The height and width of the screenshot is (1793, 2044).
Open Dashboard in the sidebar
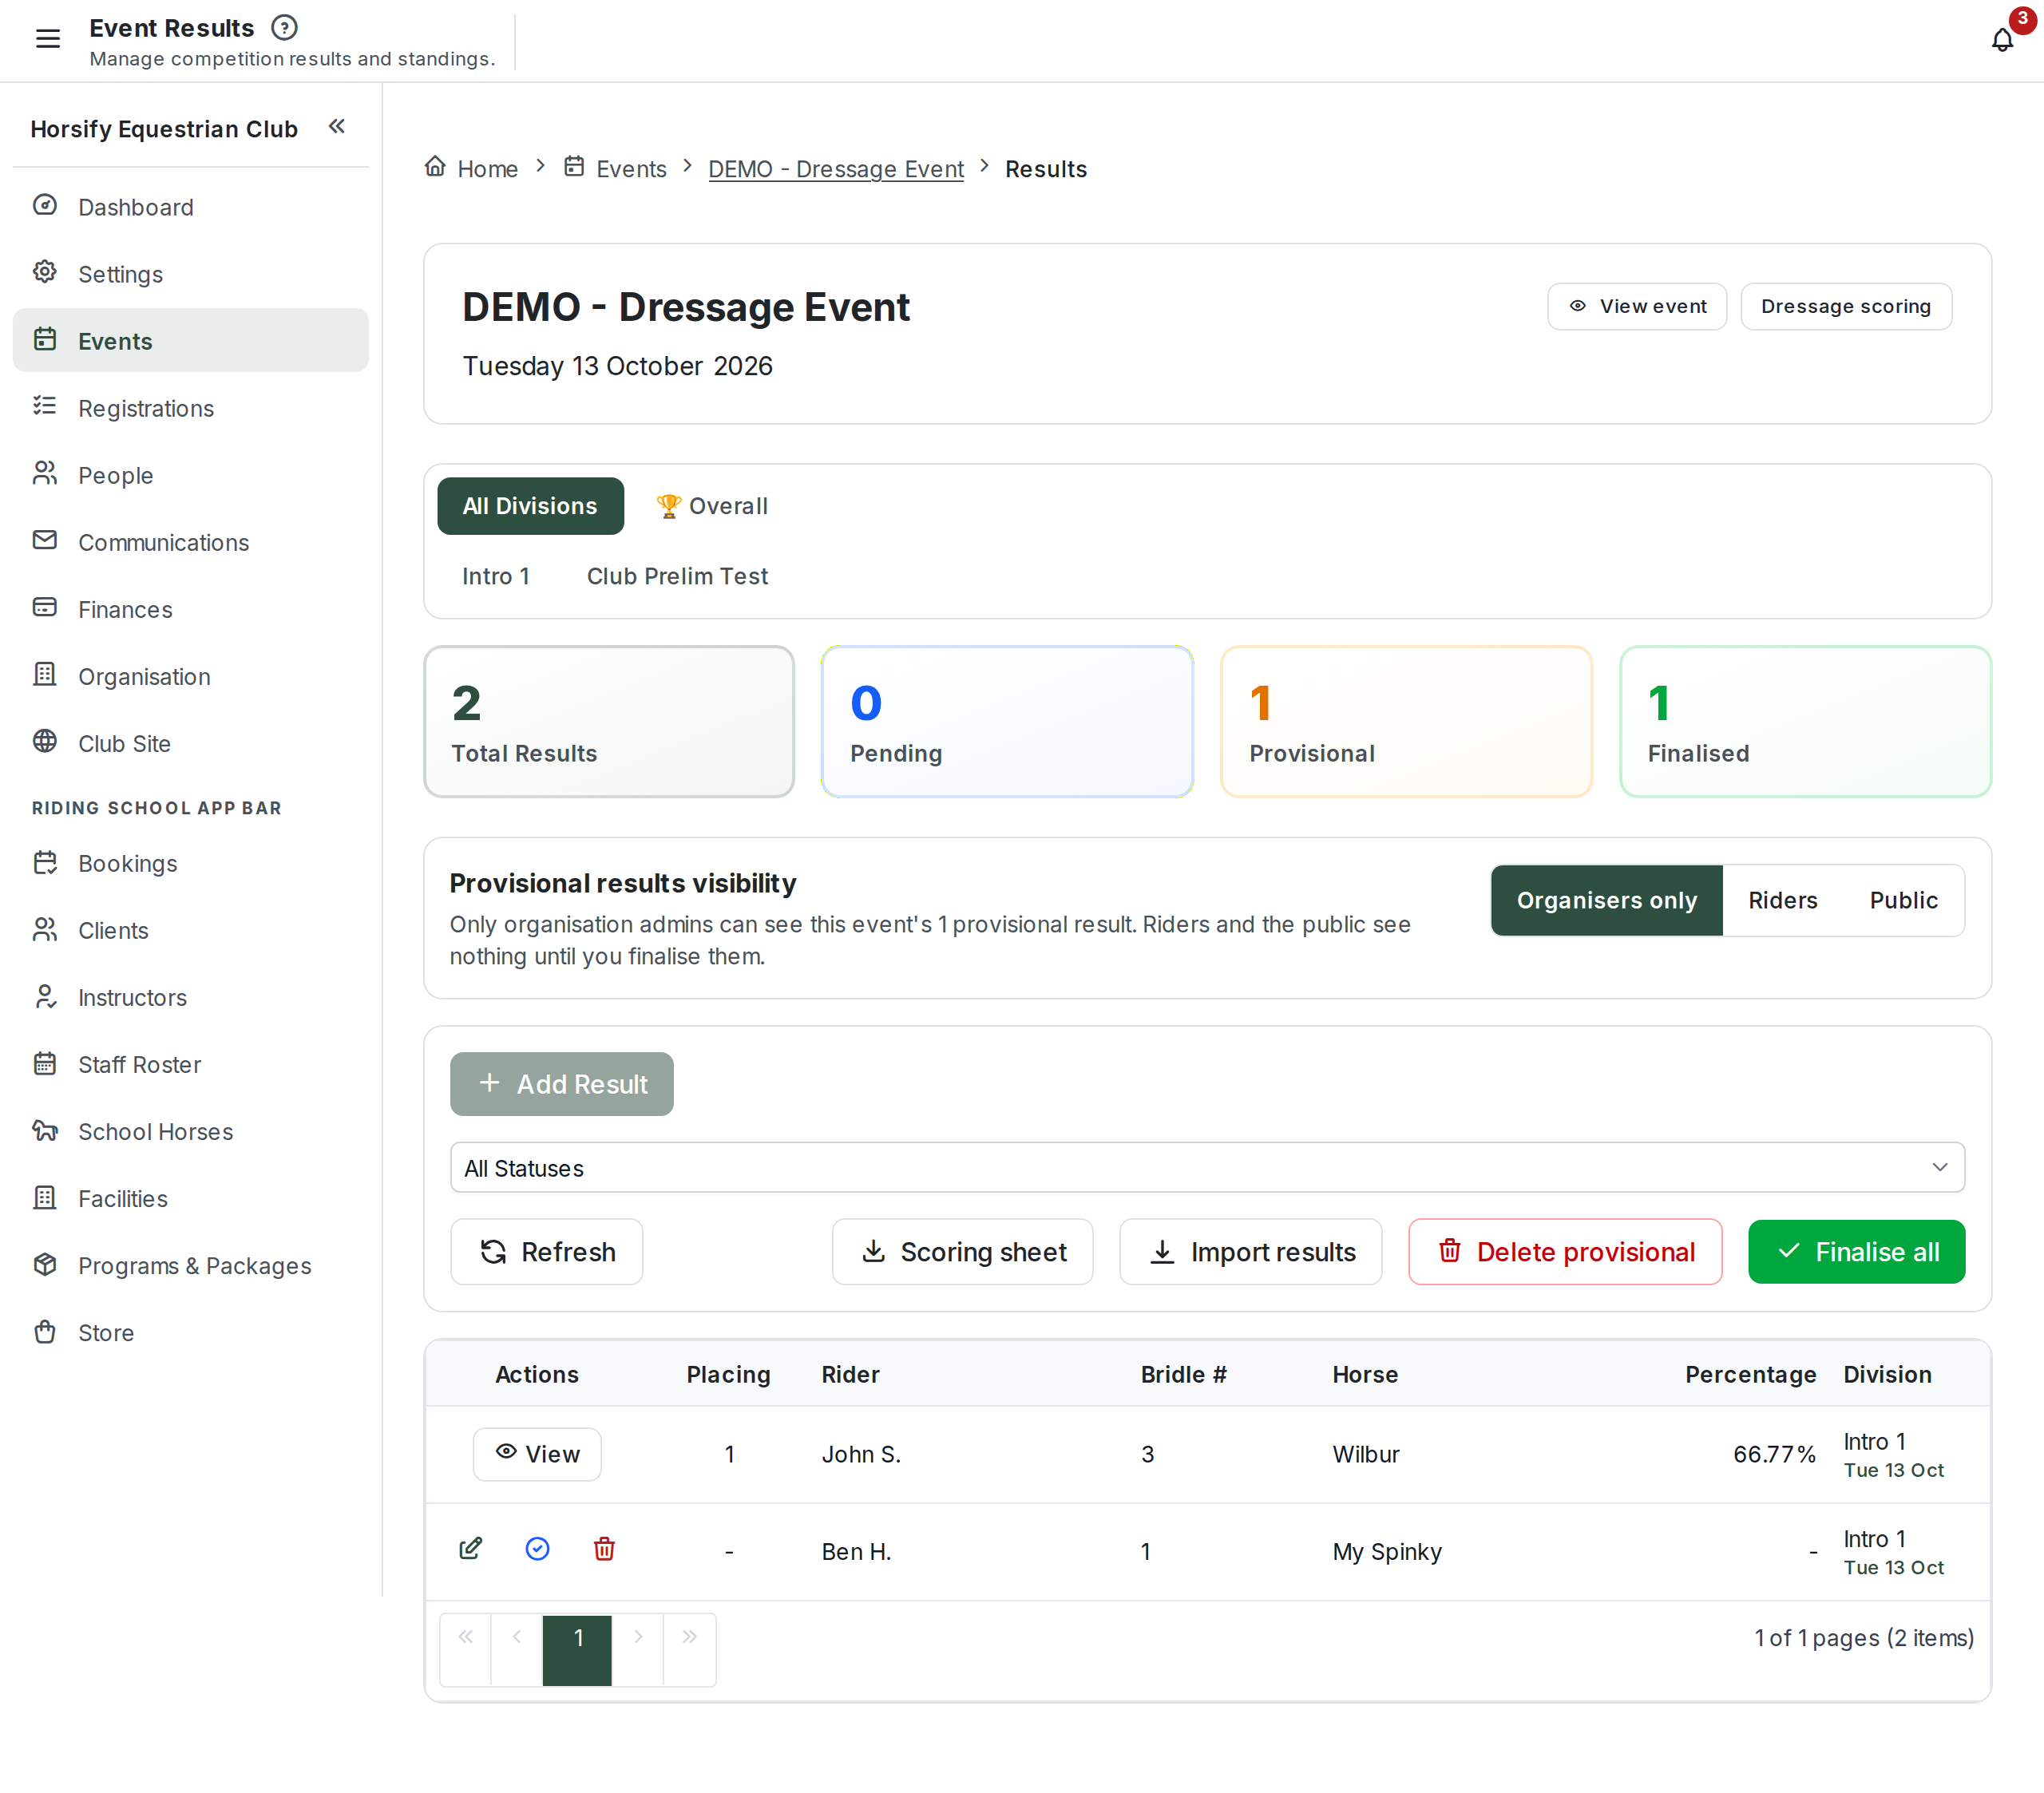click(x=190, y=207)
